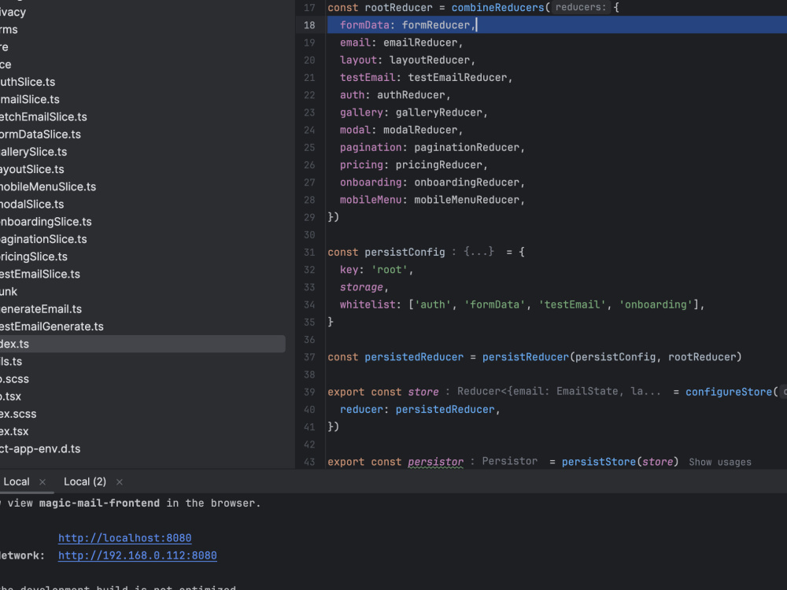Close the Local terminal tab
This screenshot has height=590, width=787.
coord(42,482)
